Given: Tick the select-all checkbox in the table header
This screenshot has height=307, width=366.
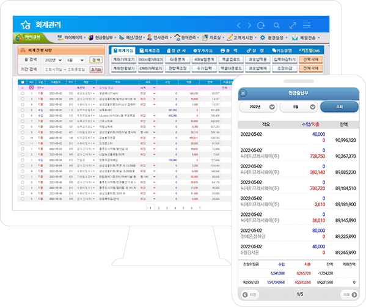Looking at the screenshot, I should tap(23, 82).
